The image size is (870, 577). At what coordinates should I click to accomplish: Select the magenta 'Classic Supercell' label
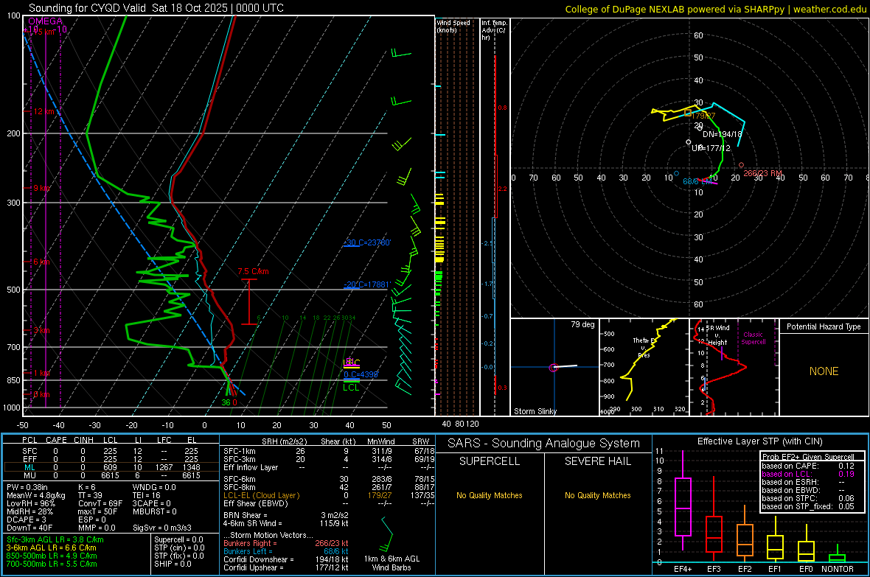753,338
